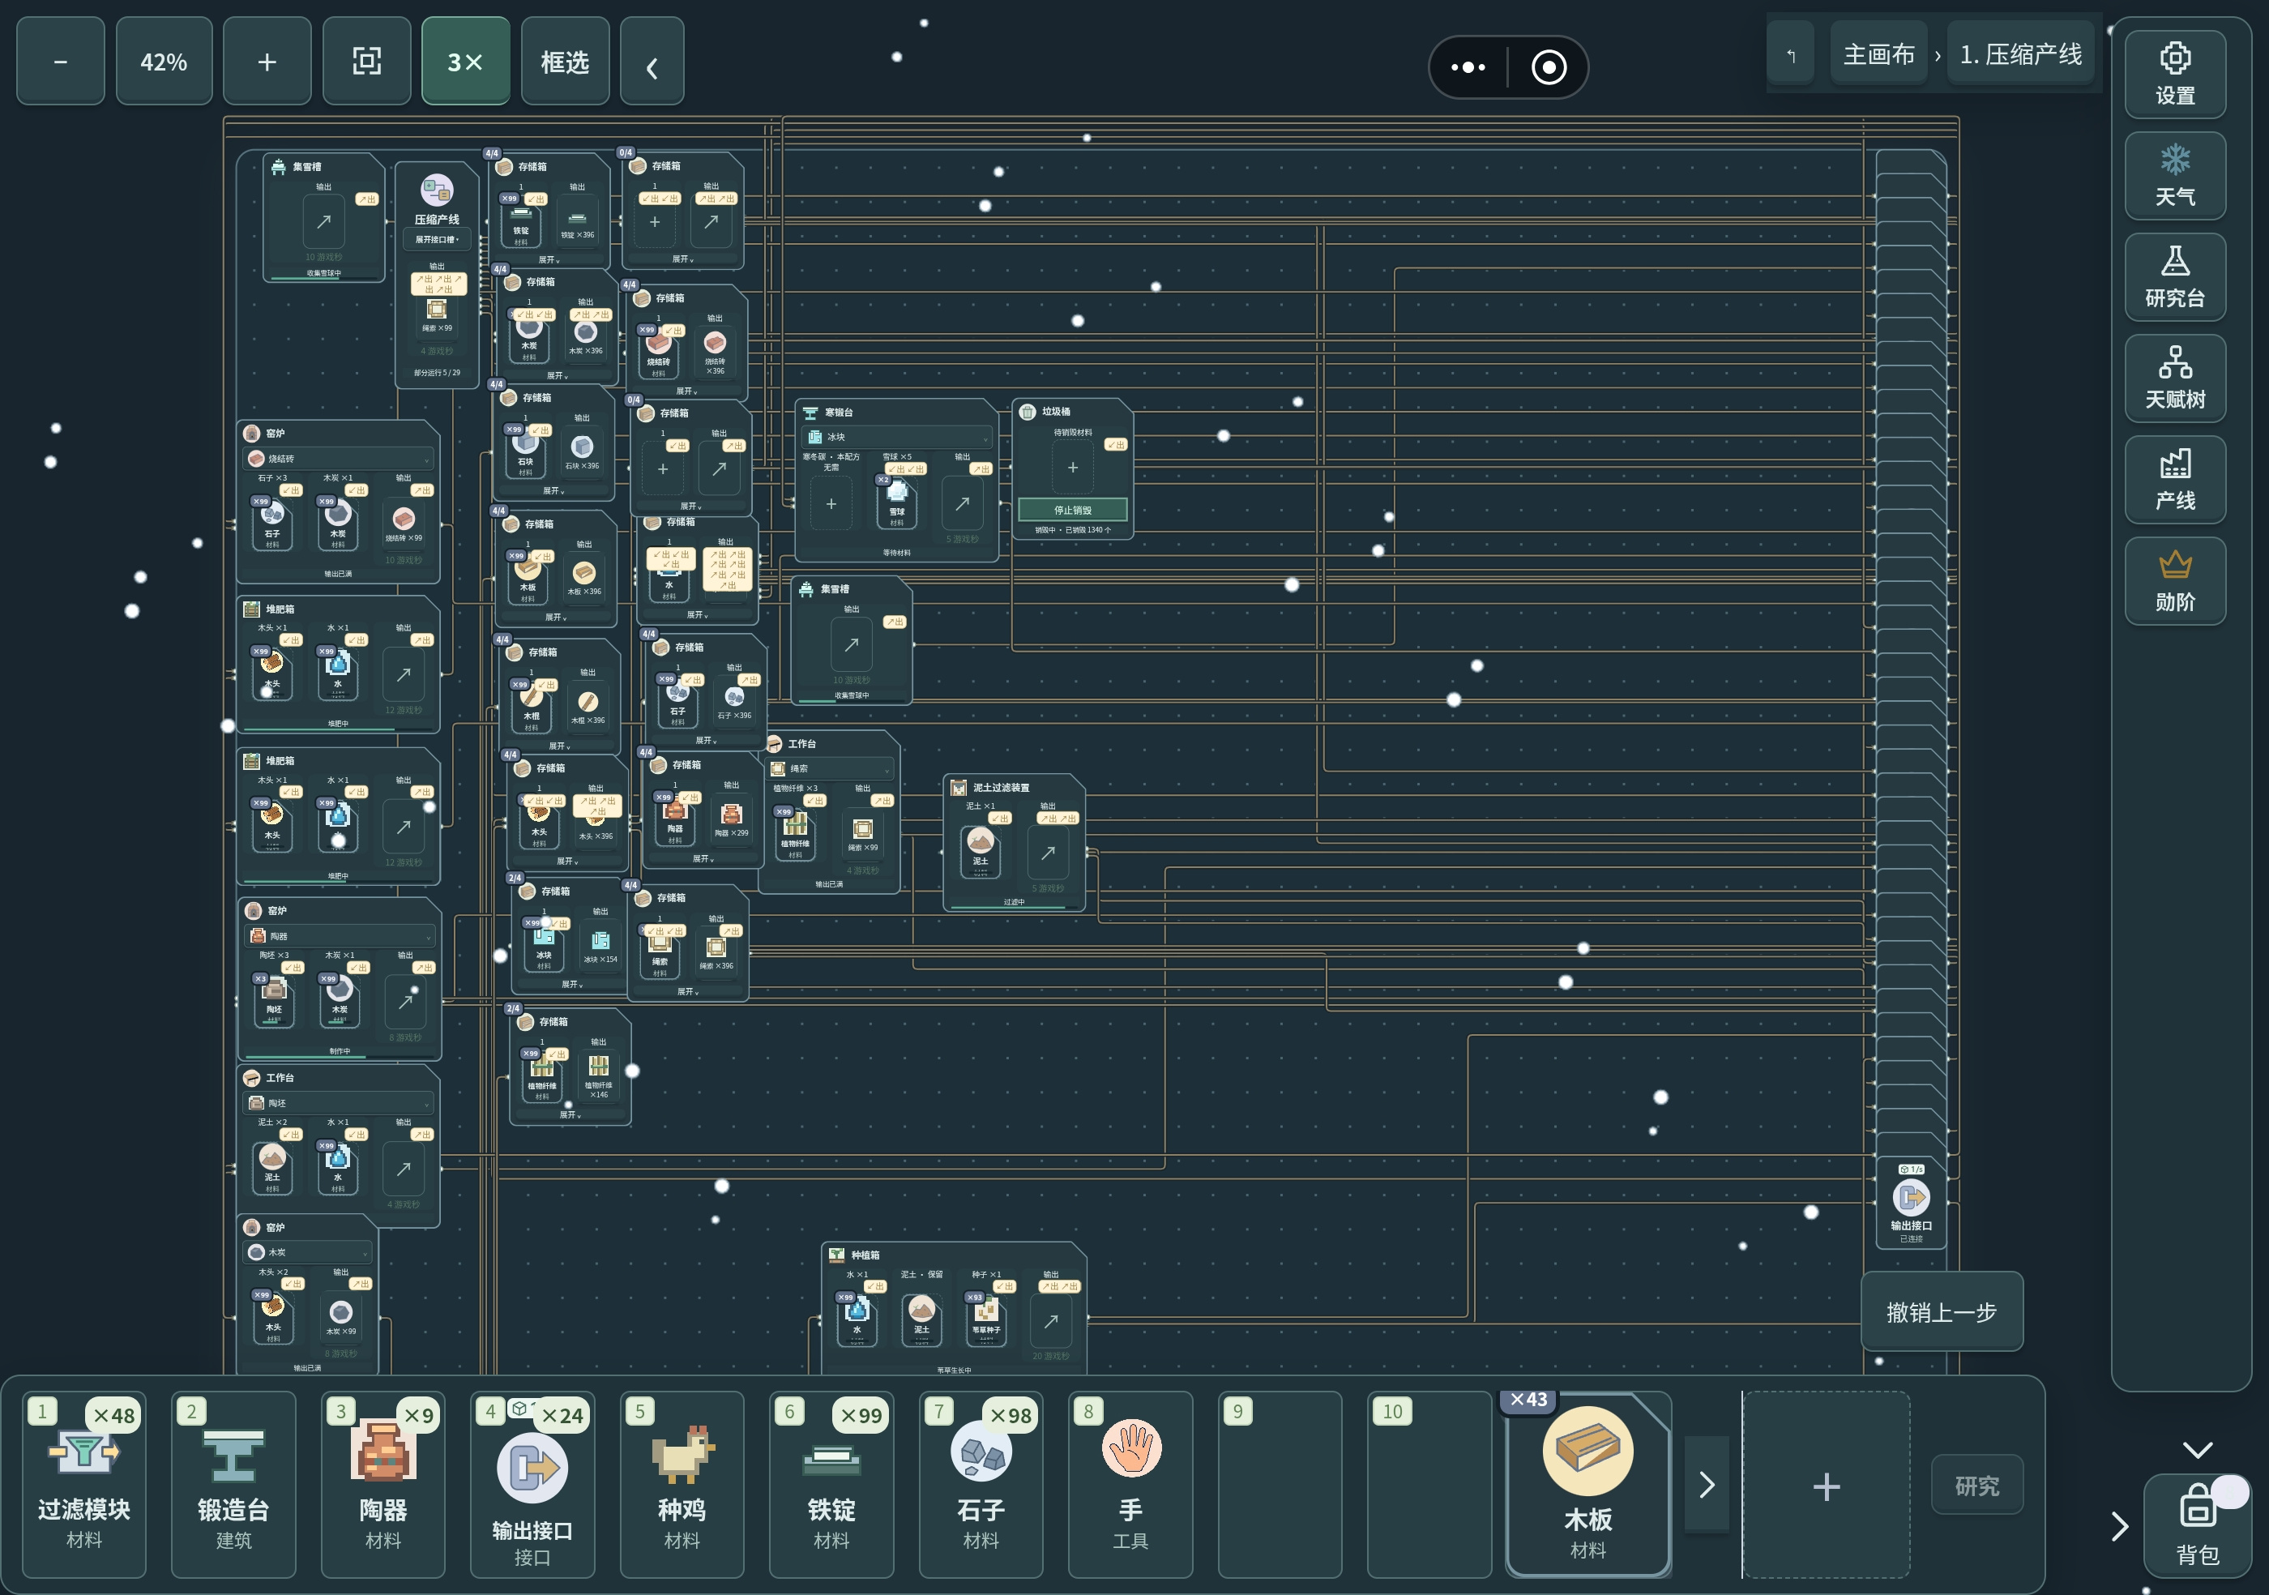Open the 木炭 recipe dropdown in 窑炉
The image size is (2269, 1595).
[308, 1252]
